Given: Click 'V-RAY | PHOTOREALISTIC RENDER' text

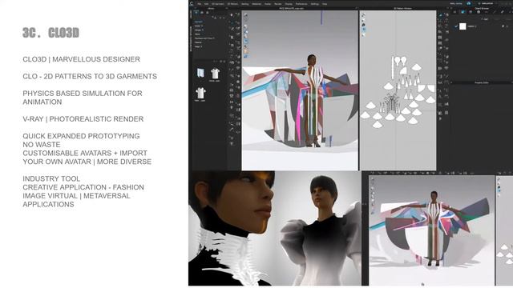Looking at the screenshot, I should 83,119.
